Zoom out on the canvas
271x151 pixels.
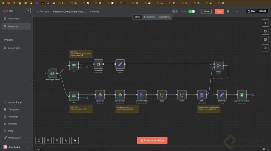click(57, 141)
